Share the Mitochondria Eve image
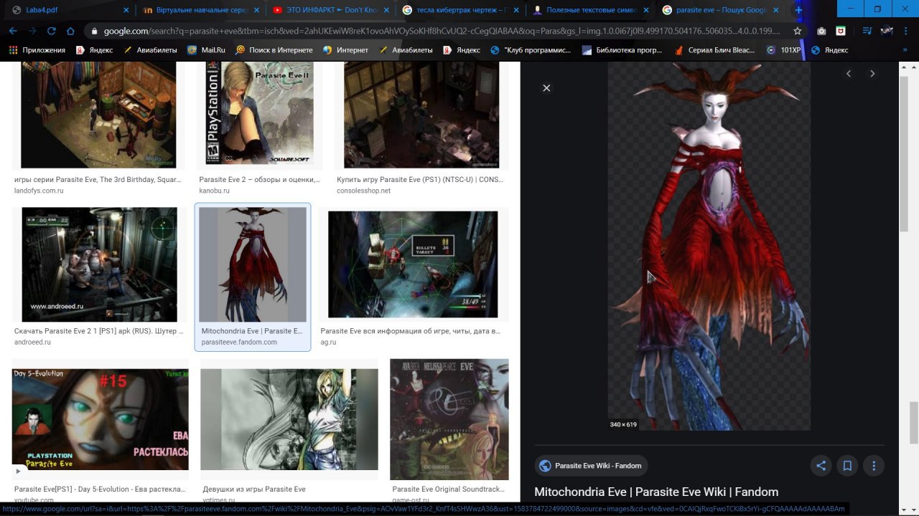The image size is (919, 516). (821, 466)
